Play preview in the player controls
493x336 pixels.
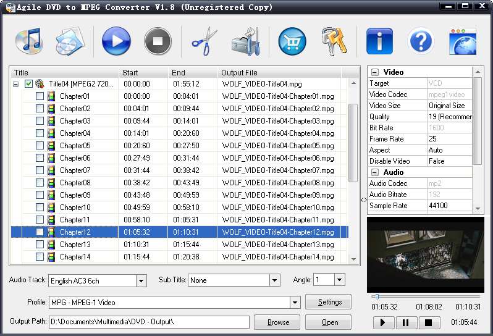[x=382, y=322]
